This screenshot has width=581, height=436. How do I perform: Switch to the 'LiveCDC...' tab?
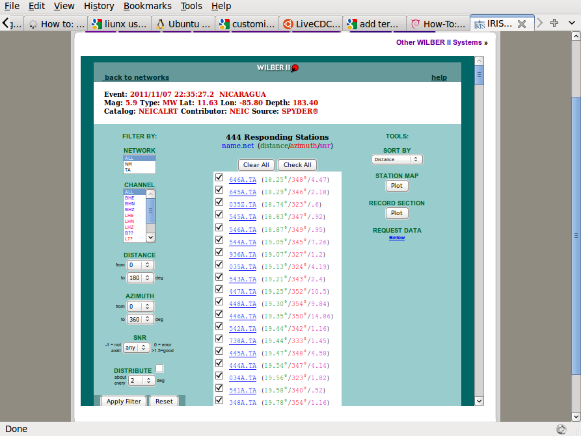310,24
